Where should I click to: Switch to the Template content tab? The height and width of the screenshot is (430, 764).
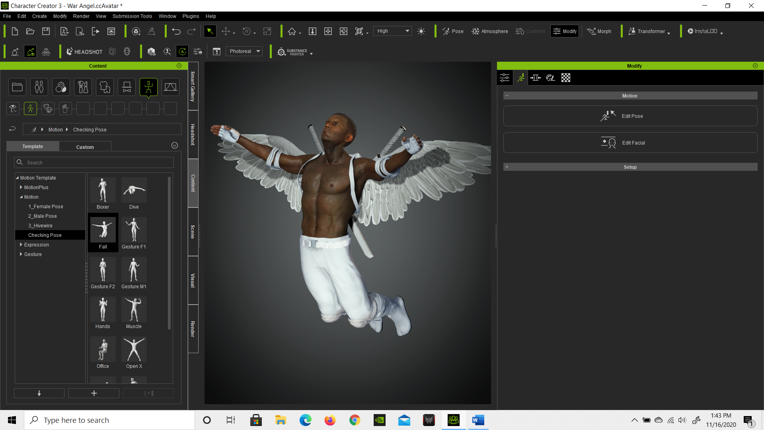coord(33,147)
